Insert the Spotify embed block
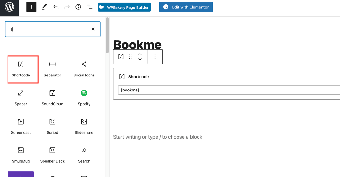 [x=84, y=98]
